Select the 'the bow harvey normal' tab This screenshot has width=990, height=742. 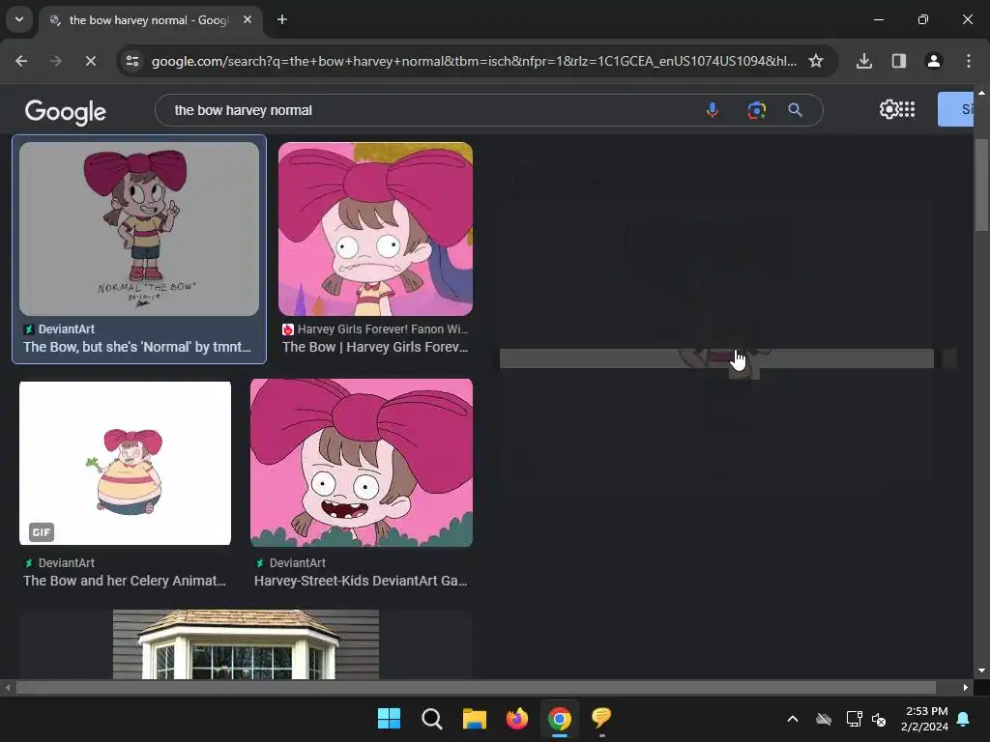point(148,20)
